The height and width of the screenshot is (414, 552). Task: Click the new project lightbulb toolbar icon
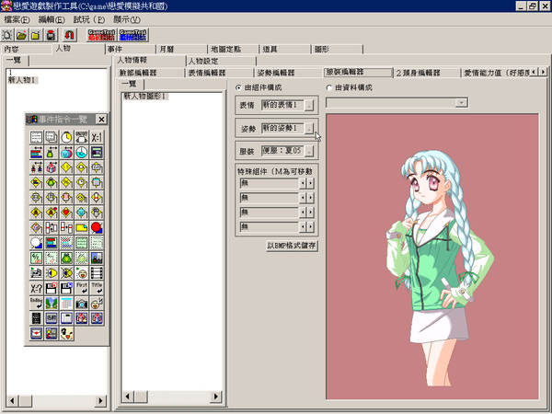[7, 35]
